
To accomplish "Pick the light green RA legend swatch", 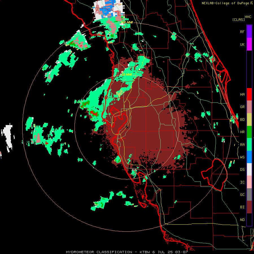I will point(249,144).
